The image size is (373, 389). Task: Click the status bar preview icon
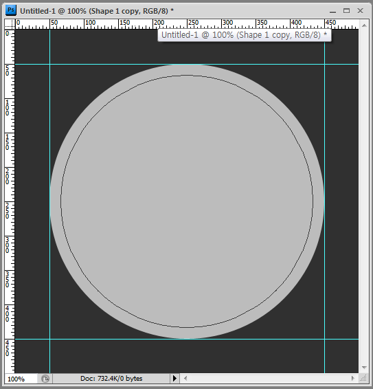coord(45,379)
